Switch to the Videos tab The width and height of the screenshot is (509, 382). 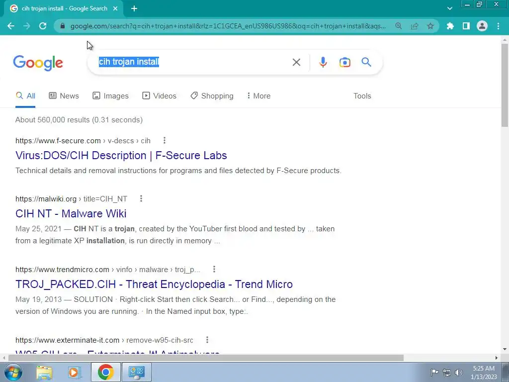coord(160,96)
